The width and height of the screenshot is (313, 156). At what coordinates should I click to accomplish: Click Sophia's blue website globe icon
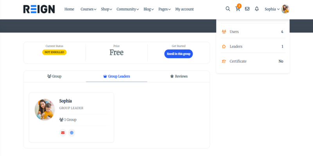72,133
